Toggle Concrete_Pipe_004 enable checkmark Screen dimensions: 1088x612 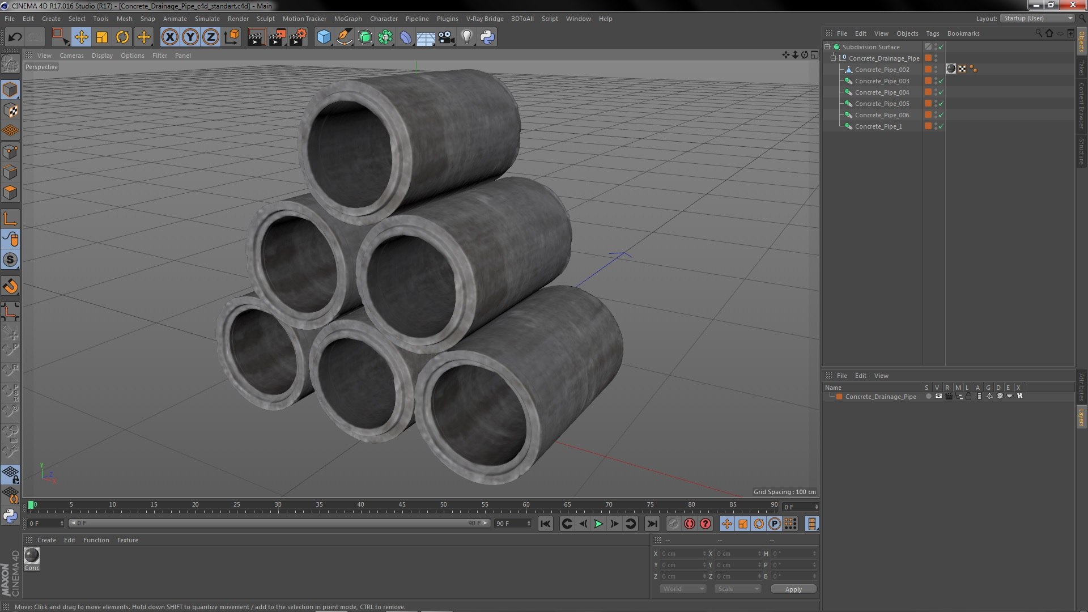pyautogui.click(x=941, y=92)
